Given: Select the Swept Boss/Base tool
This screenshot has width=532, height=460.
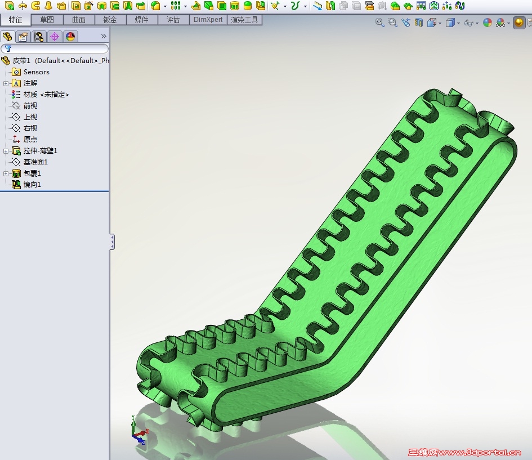Looking at the screenshot, I should pos(35,6).
